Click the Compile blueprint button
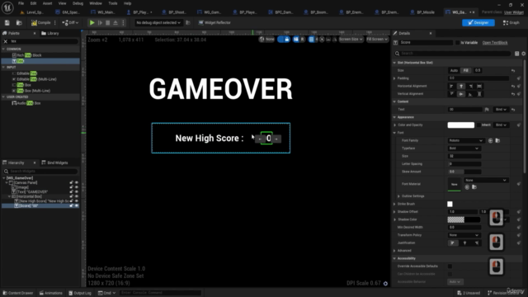The width and height of the screenshot is (528, 297). 40,22
